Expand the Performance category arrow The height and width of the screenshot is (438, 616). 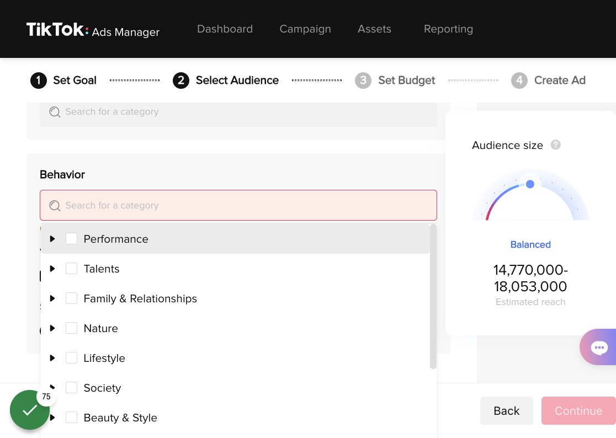pyautogui.click(x=52, y=239)
